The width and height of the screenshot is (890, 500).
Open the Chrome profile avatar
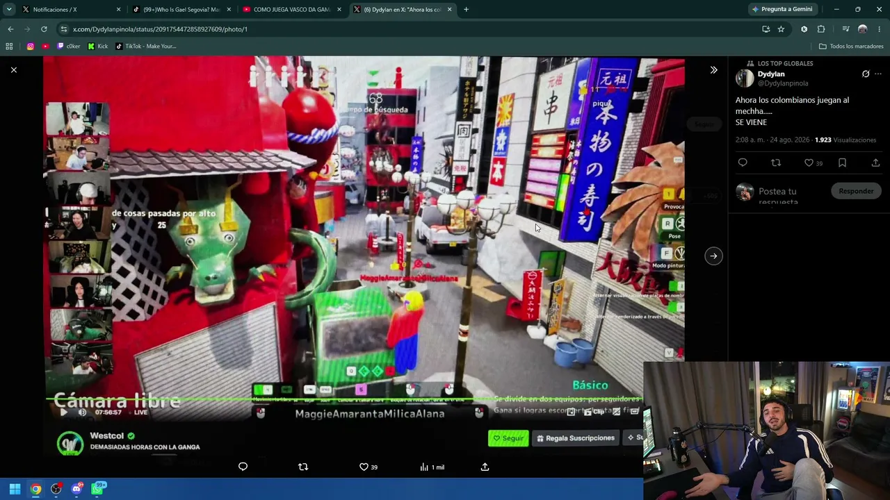coord(863,29)
